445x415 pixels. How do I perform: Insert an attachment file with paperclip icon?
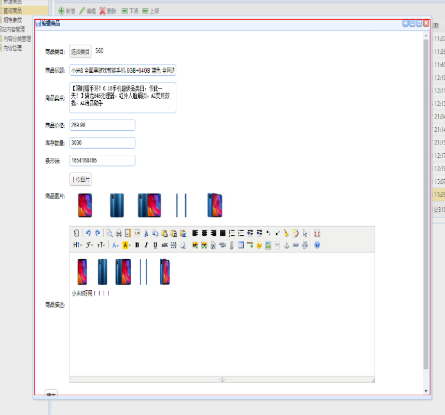232,245
